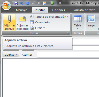Go to the next item with the down arrow
99x97 pixels.
pos(39,3)
